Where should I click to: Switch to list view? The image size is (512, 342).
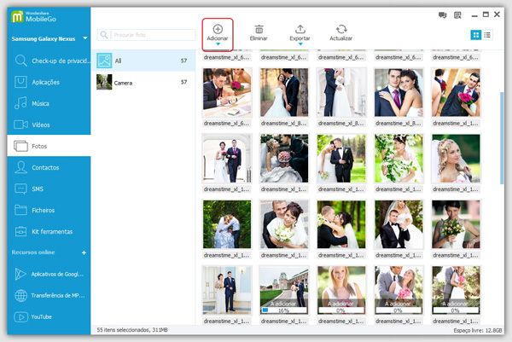[487, 34]
